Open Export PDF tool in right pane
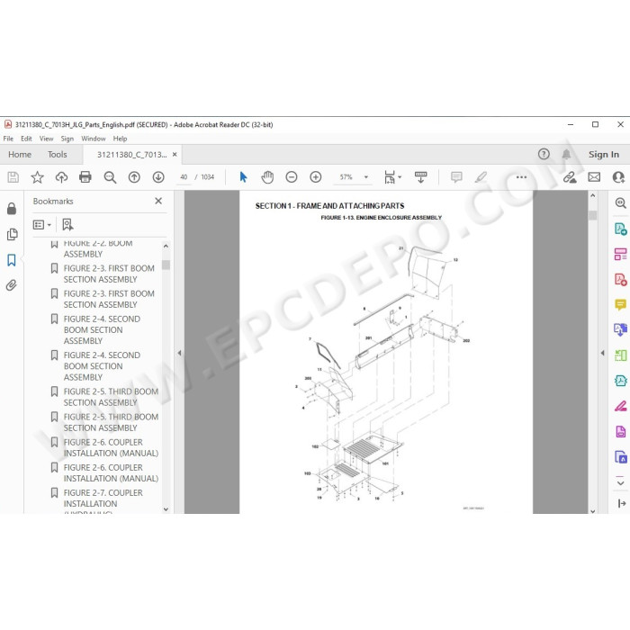The height and width of the screenshot is (630, 630). click(x=621, y=229)
